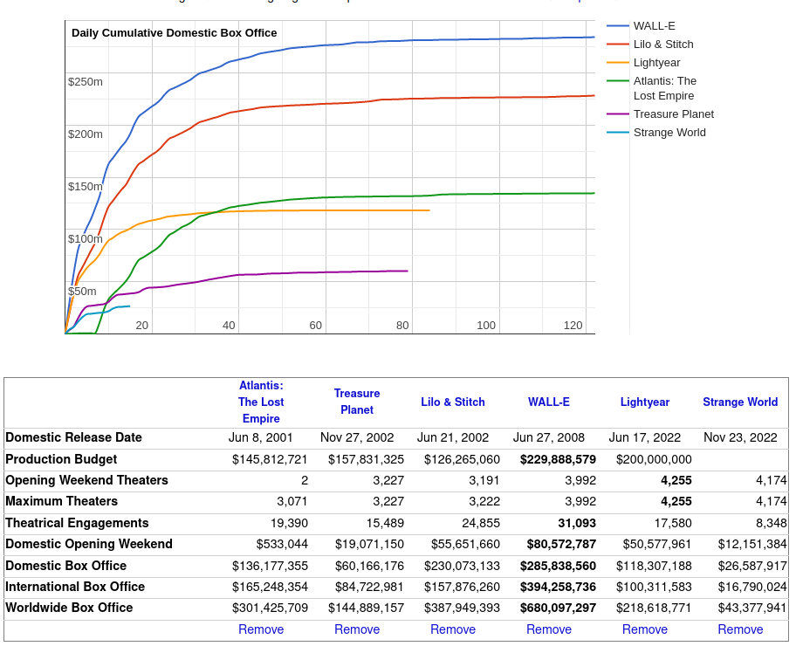The image size is (796, 653).
Task: Select the Domestic Release Date row label
Action: [73, 437]
